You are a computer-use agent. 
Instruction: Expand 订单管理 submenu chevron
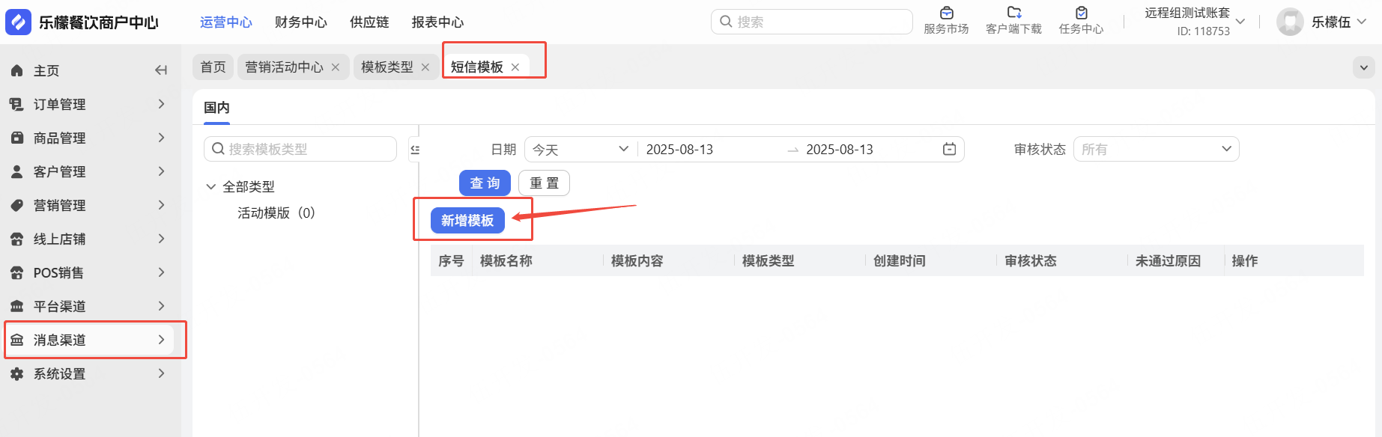coord(161,104)
